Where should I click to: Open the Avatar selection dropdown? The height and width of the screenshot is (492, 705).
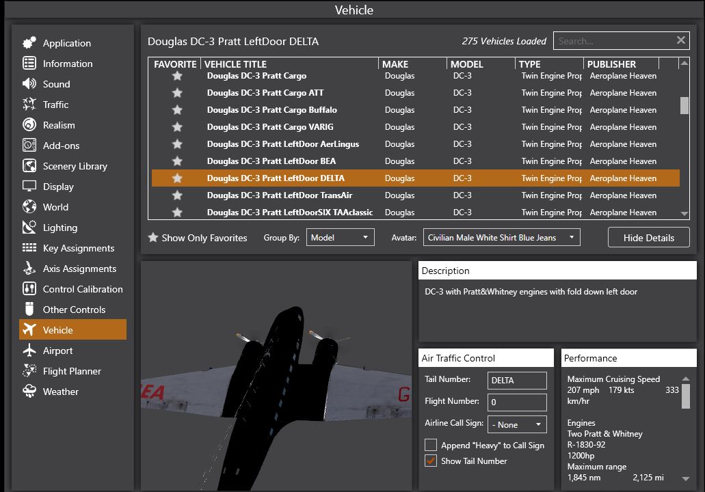point(501,237)
